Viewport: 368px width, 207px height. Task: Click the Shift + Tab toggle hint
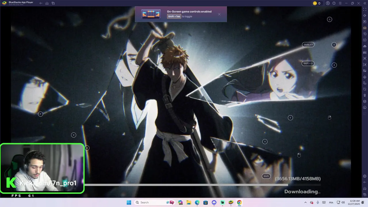pos(174,16)
